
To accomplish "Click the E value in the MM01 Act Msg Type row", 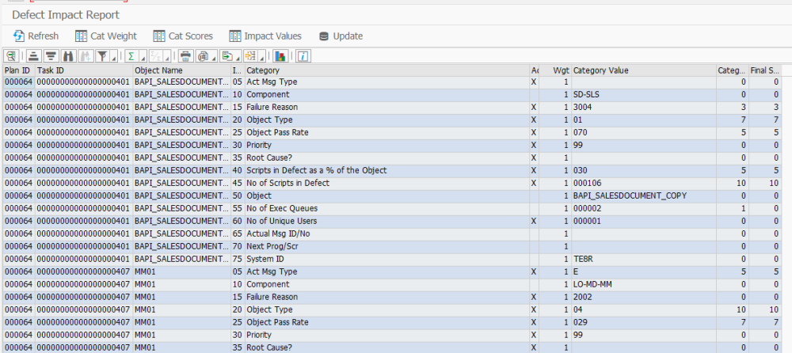I will pos(644,271).
